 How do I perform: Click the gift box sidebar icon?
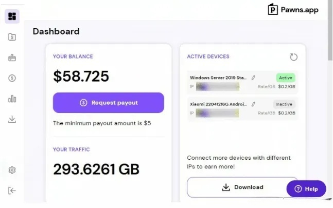point(12,58)
